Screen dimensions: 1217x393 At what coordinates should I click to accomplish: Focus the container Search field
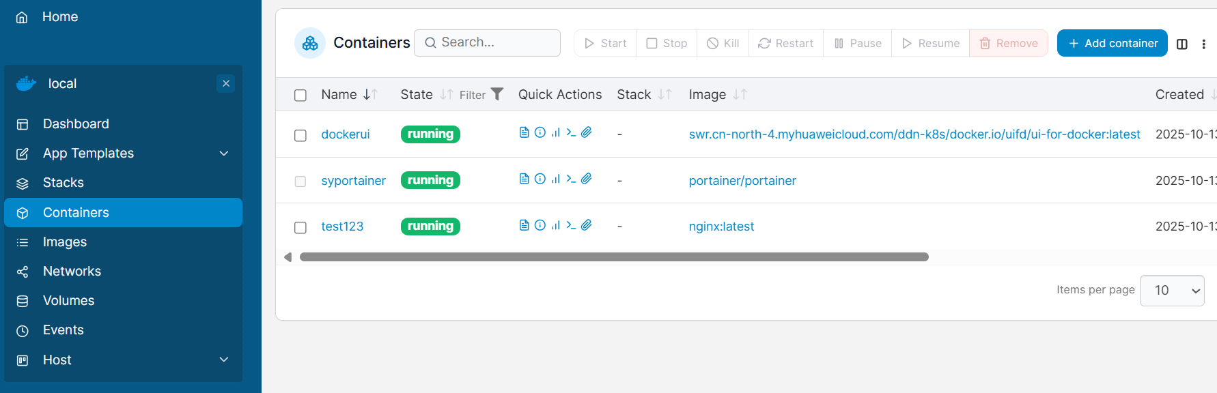[x=487, y=42]
